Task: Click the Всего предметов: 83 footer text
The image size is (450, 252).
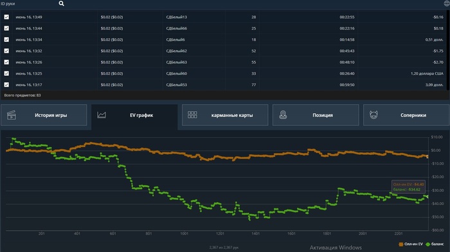Action: click(22, 95)
